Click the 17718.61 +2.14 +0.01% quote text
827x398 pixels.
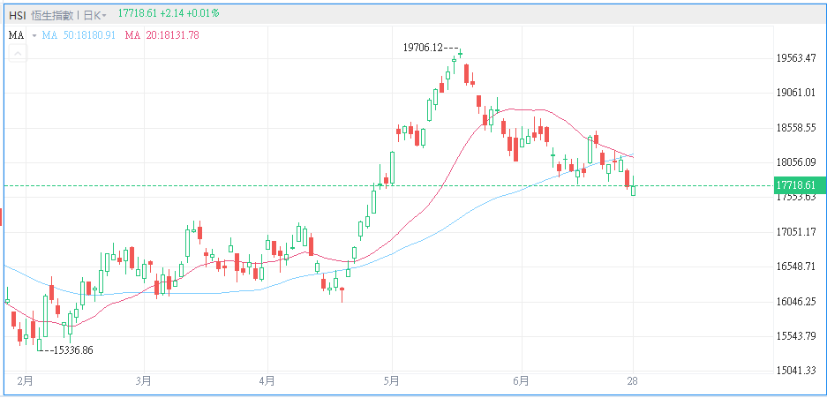click(x=169, y=14)
